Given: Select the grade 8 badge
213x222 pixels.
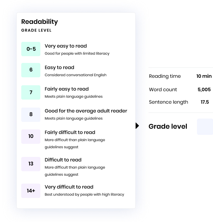Looking at the screenshot, I should tap(31, 115).
